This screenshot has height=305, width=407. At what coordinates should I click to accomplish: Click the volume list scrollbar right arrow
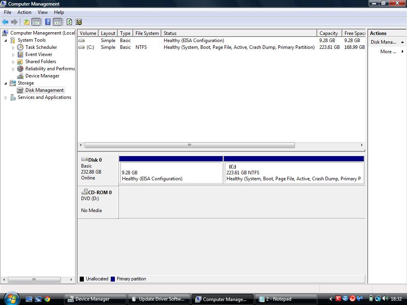pyautogui.click(x=362, y=145)
